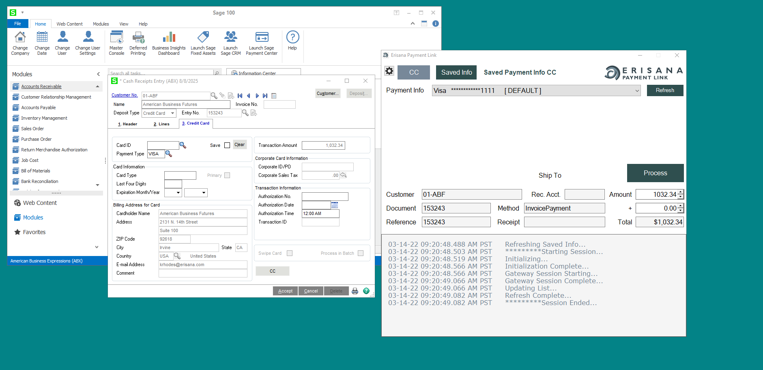The height and width of the screenshot is (370, 763).
Task: Switch to the 1. Header tab
Action: coord(127,124)
